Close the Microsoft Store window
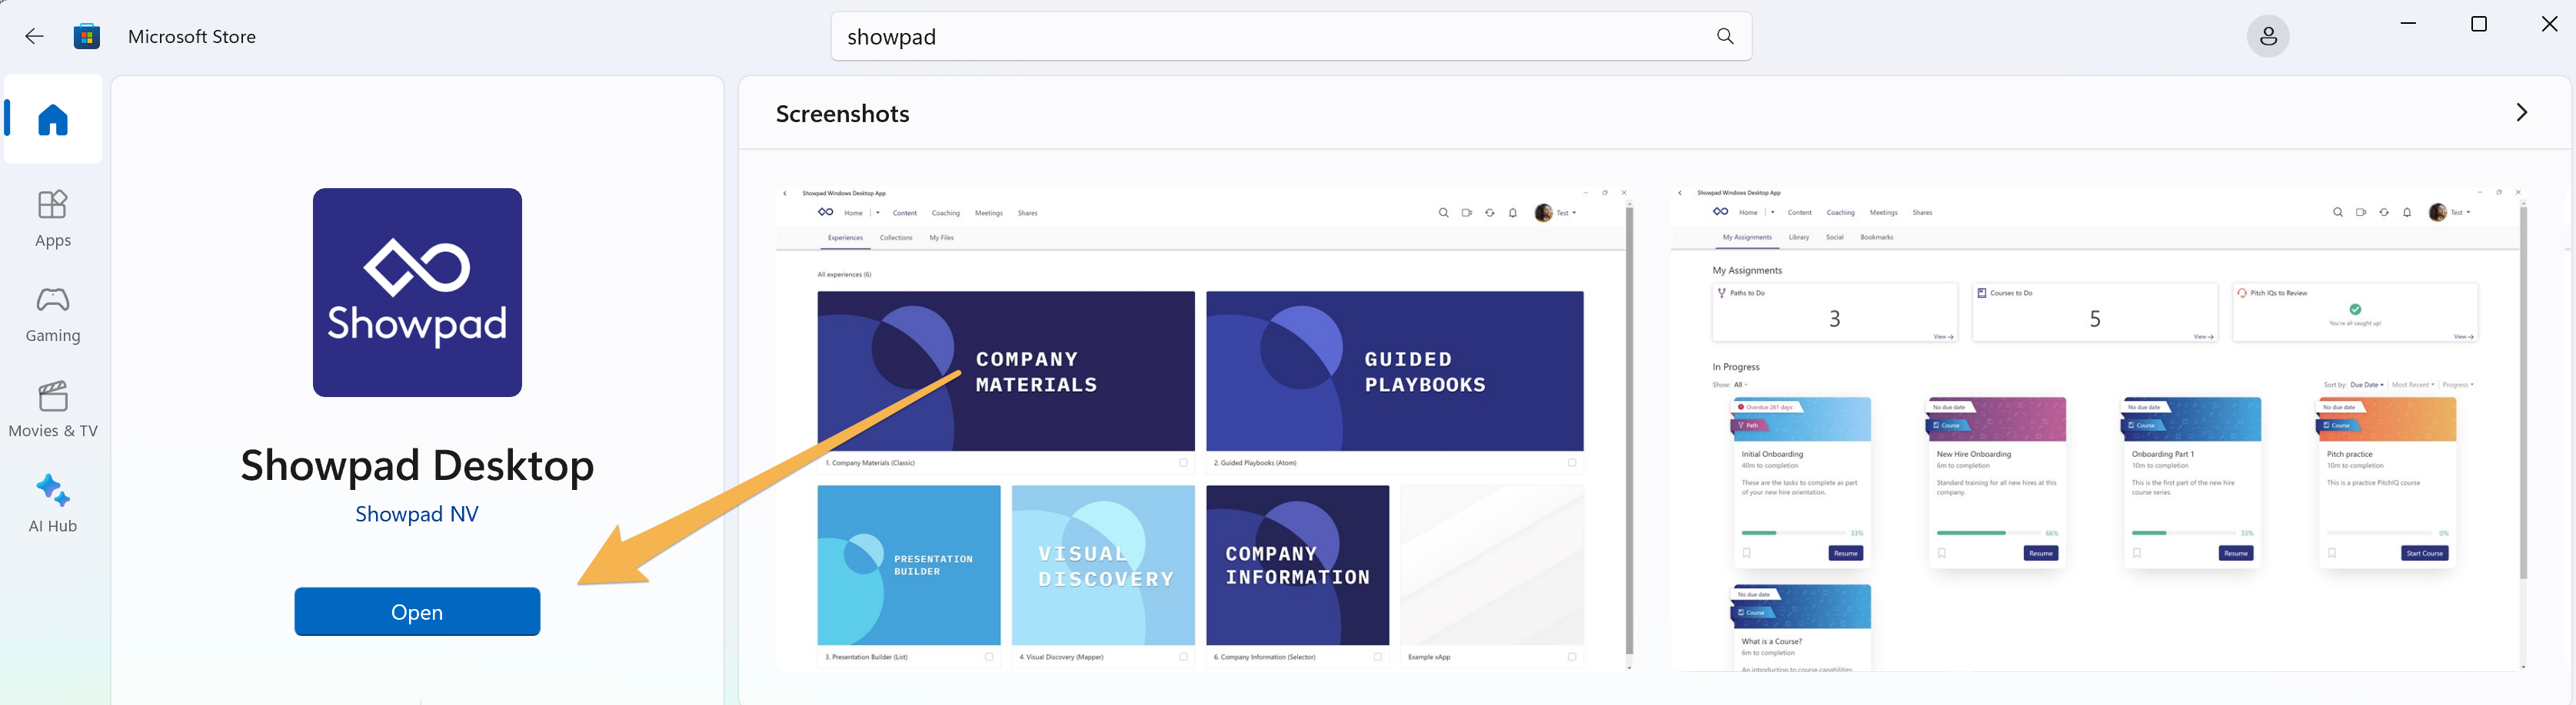 [2549, 24]
